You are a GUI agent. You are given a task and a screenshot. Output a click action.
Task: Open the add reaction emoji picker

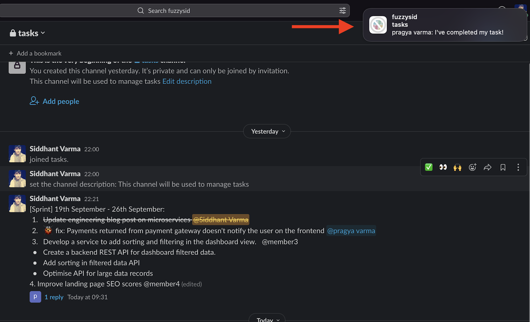click(x=472, y=167)
